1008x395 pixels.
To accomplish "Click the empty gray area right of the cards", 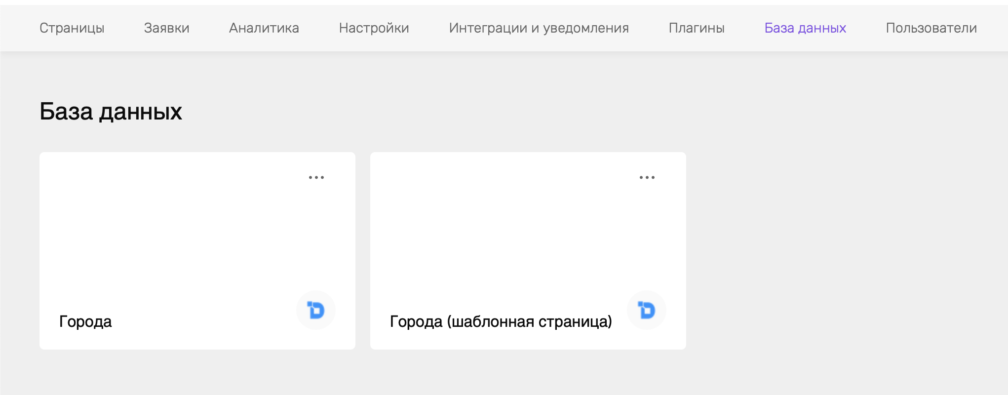I will (x=847, y=251).
